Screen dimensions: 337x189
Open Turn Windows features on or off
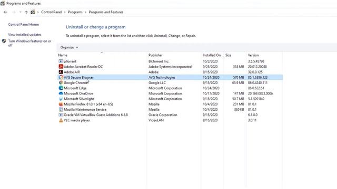tap(29, 43)
